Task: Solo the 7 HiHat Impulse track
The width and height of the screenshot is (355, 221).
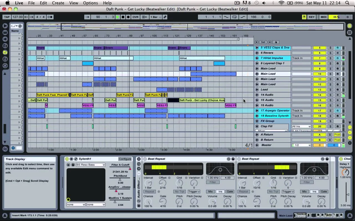Action: pyautogui.click(x=330, y=58)
